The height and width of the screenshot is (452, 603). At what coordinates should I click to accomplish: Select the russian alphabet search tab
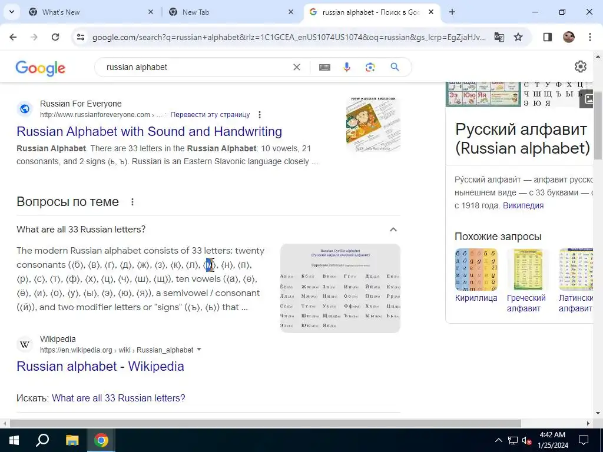(371, 12)
